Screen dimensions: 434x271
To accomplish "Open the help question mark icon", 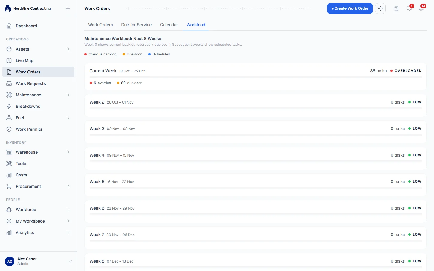I will coord(396,8).
